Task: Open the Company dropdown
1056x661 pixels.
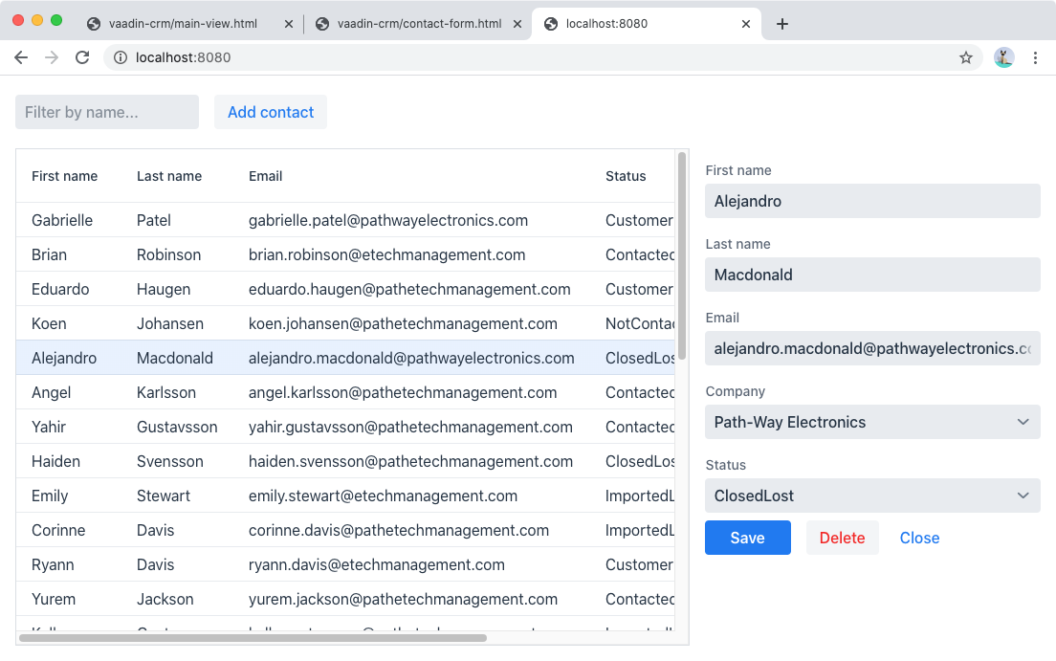Action: [872, 422]
